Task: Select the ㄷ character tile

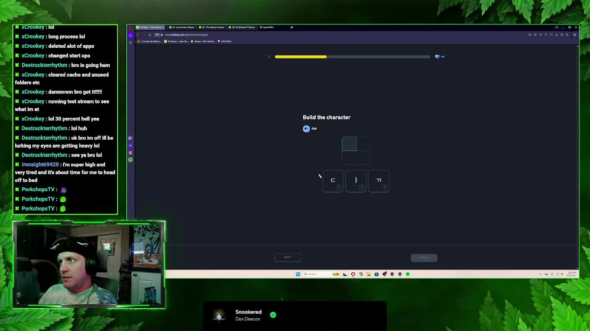Action: (333, 181)
